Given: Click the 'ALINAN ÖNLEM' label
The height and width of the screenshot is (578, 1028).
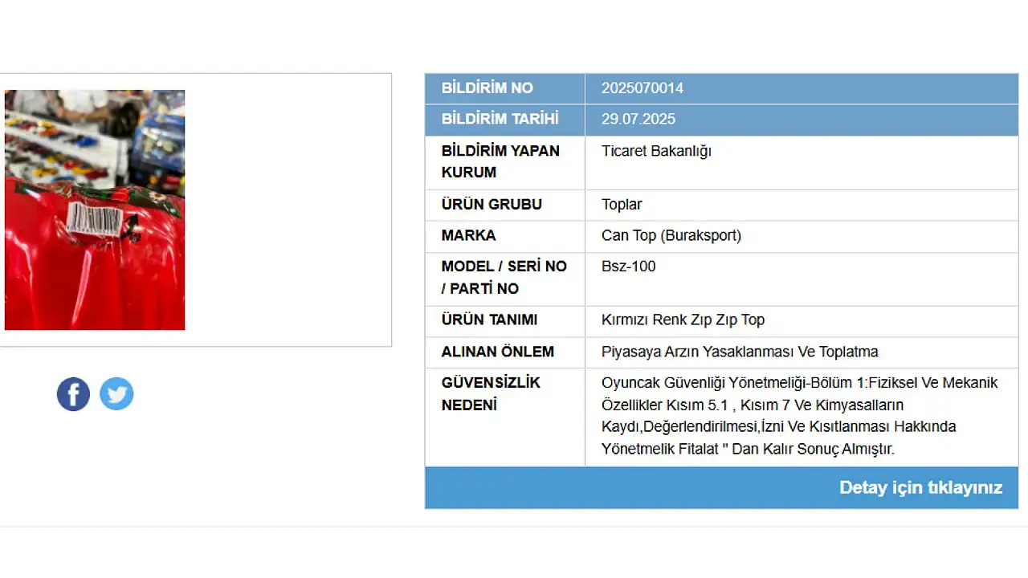Looking at the screenshot, I should click(497, 352).
